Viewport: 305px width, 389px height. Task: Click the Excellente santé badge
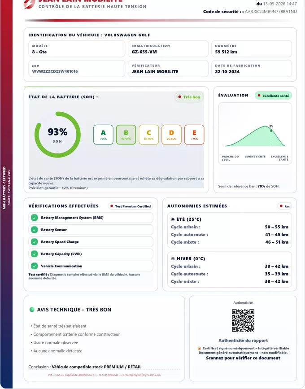[273, 96]
